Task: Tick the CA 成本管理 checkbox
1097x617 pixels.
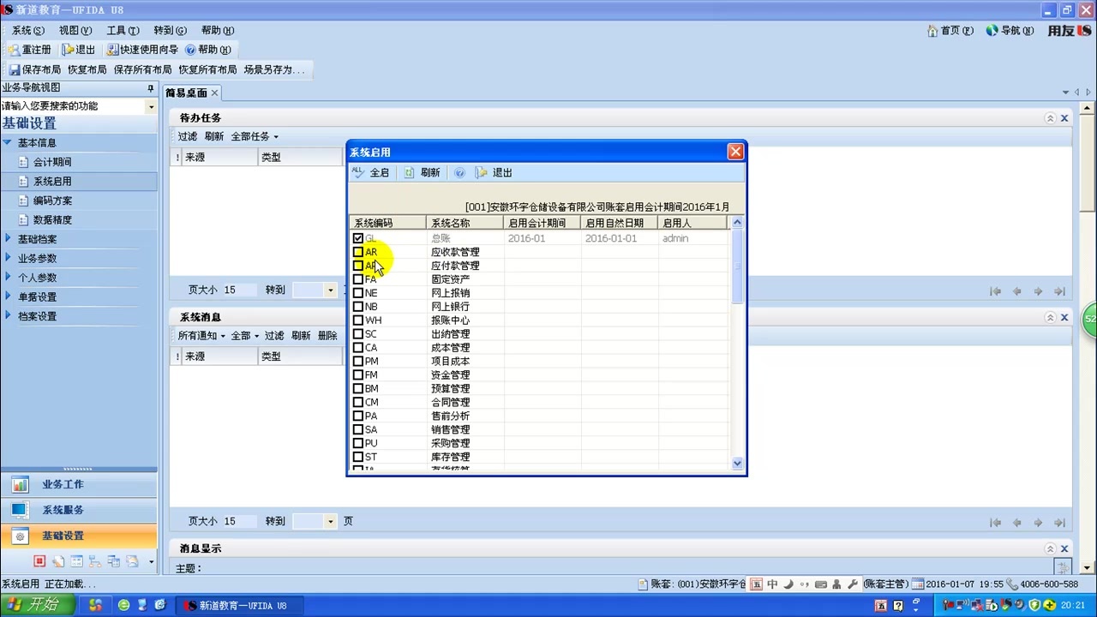Action: [x=358, y=348]
